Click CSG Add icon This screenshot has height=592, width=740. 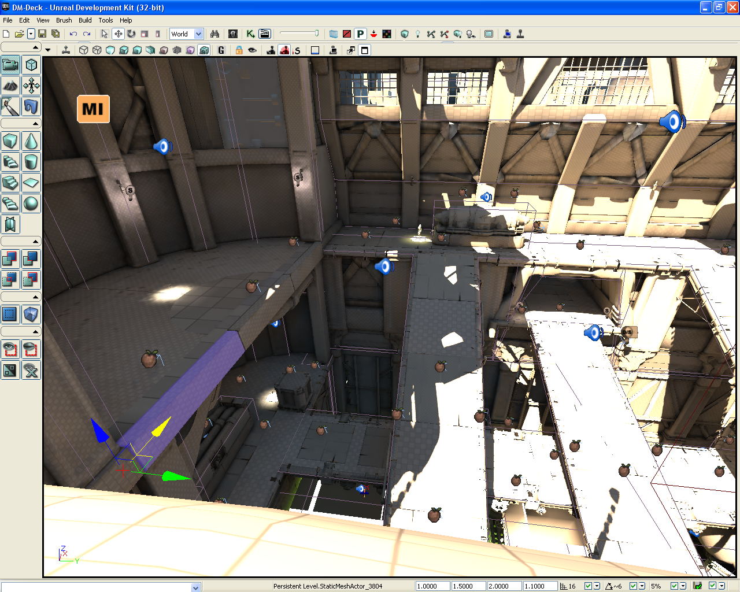coord(10,259)
